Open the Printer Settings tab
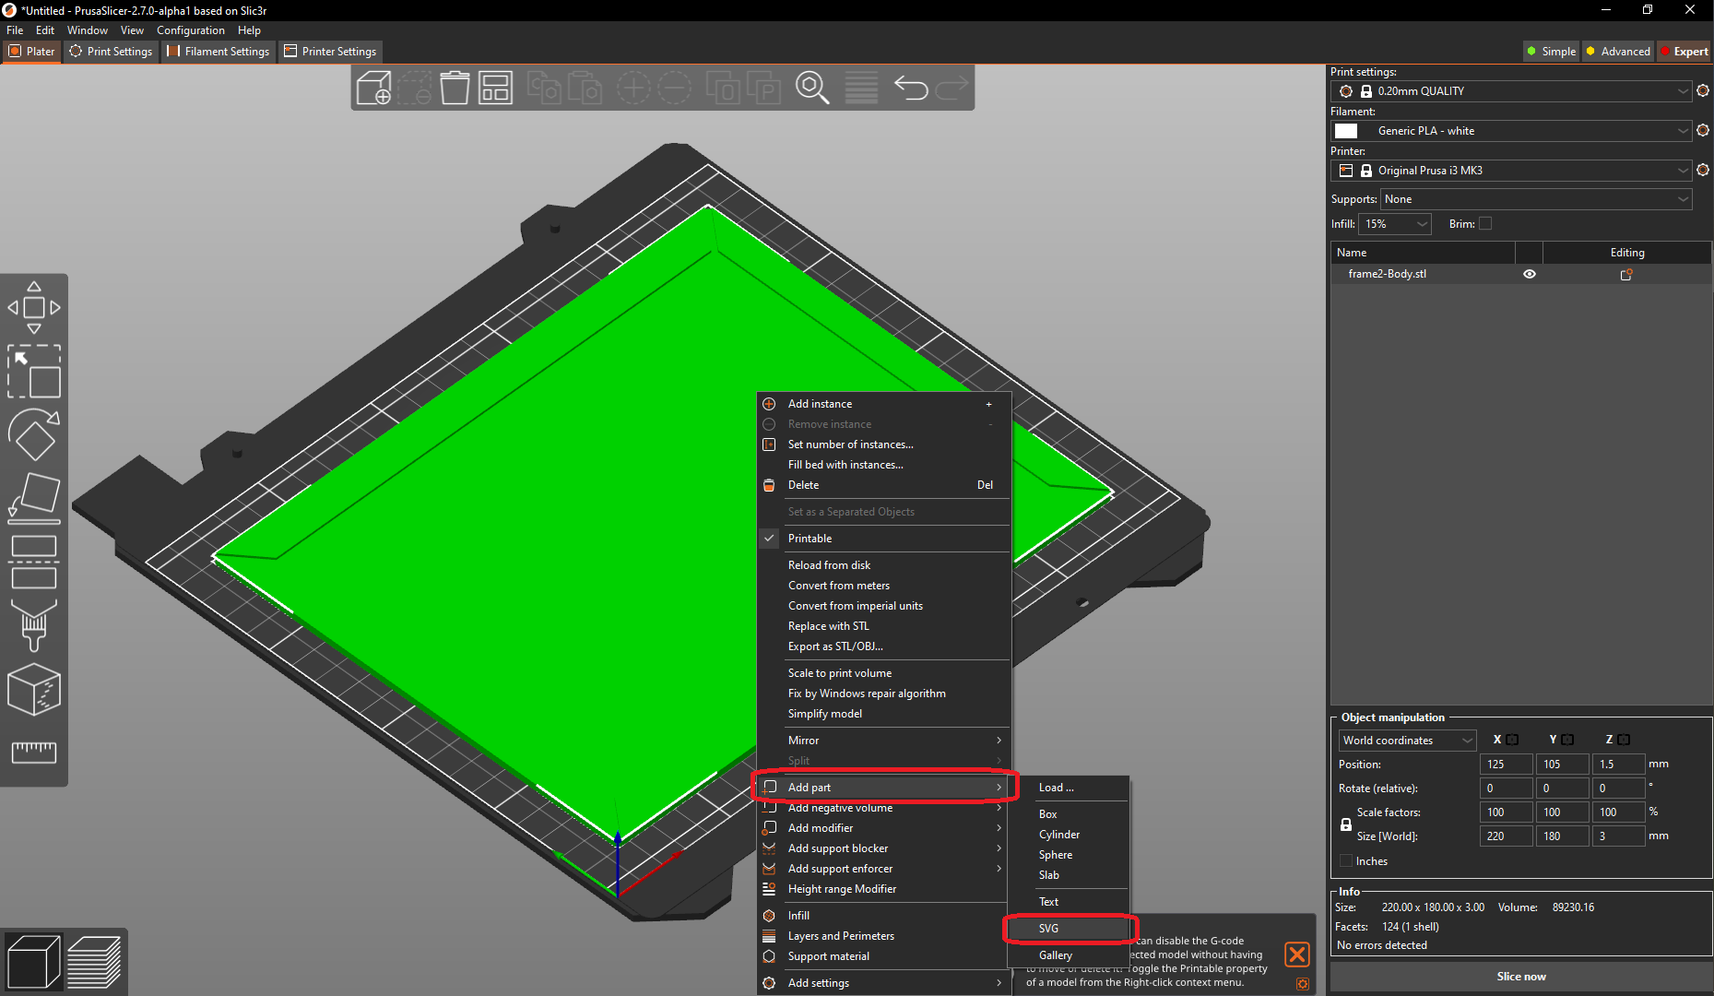The width and height of the screenshot is (1714, 996). tap(330, 52)
